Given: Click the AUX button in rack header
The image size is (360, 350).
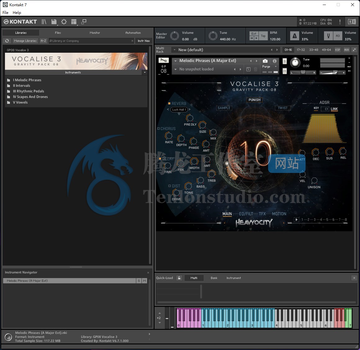Looking at the screenshot, I should pyautogui.click(x=346, y=50).
